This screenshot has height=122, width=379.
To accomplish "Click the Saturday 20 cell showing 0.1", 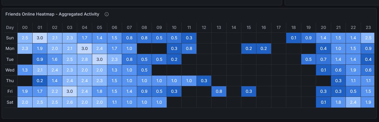I will pos(323,102).
